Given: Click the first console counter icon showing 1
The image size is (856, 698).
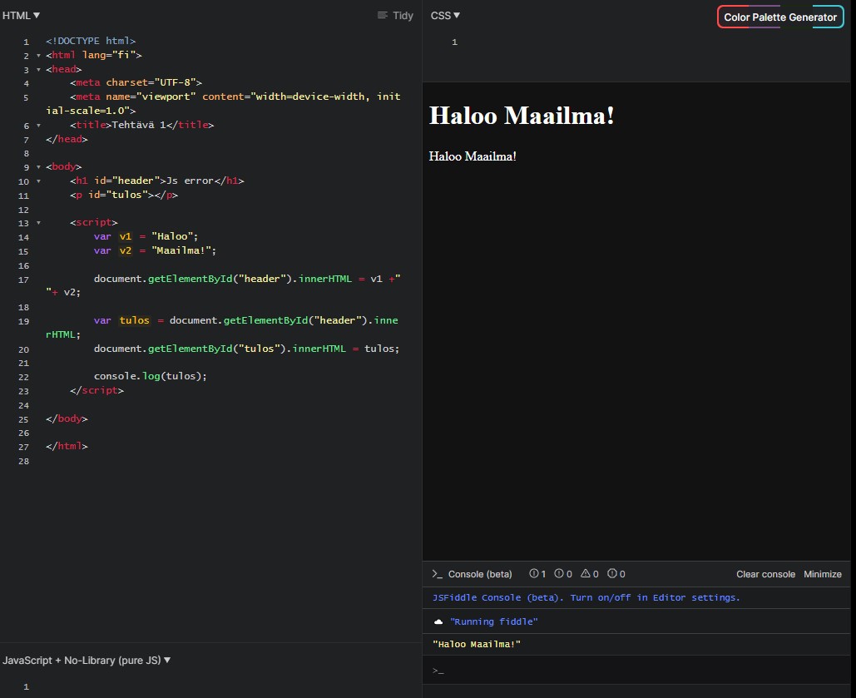Looking at the screenshot, I should pyautogui.click(x=533, y=574).
